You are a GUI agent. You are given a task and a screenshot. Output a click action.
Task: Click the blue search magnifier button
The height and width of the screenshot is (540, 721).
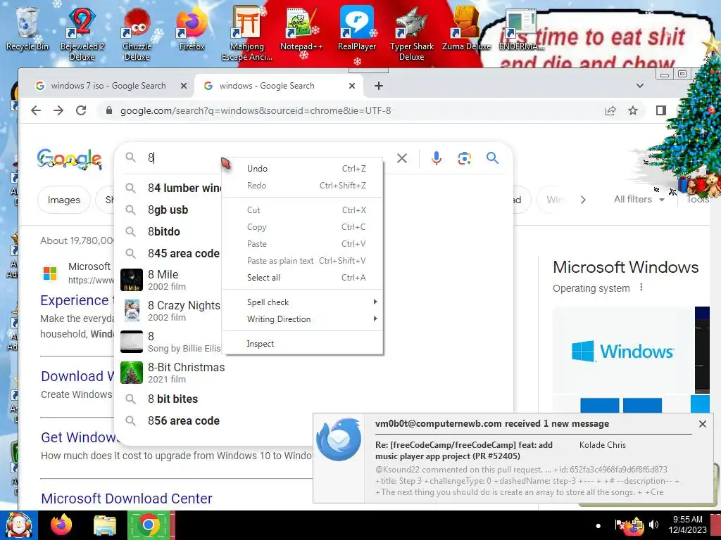(492, 158)
